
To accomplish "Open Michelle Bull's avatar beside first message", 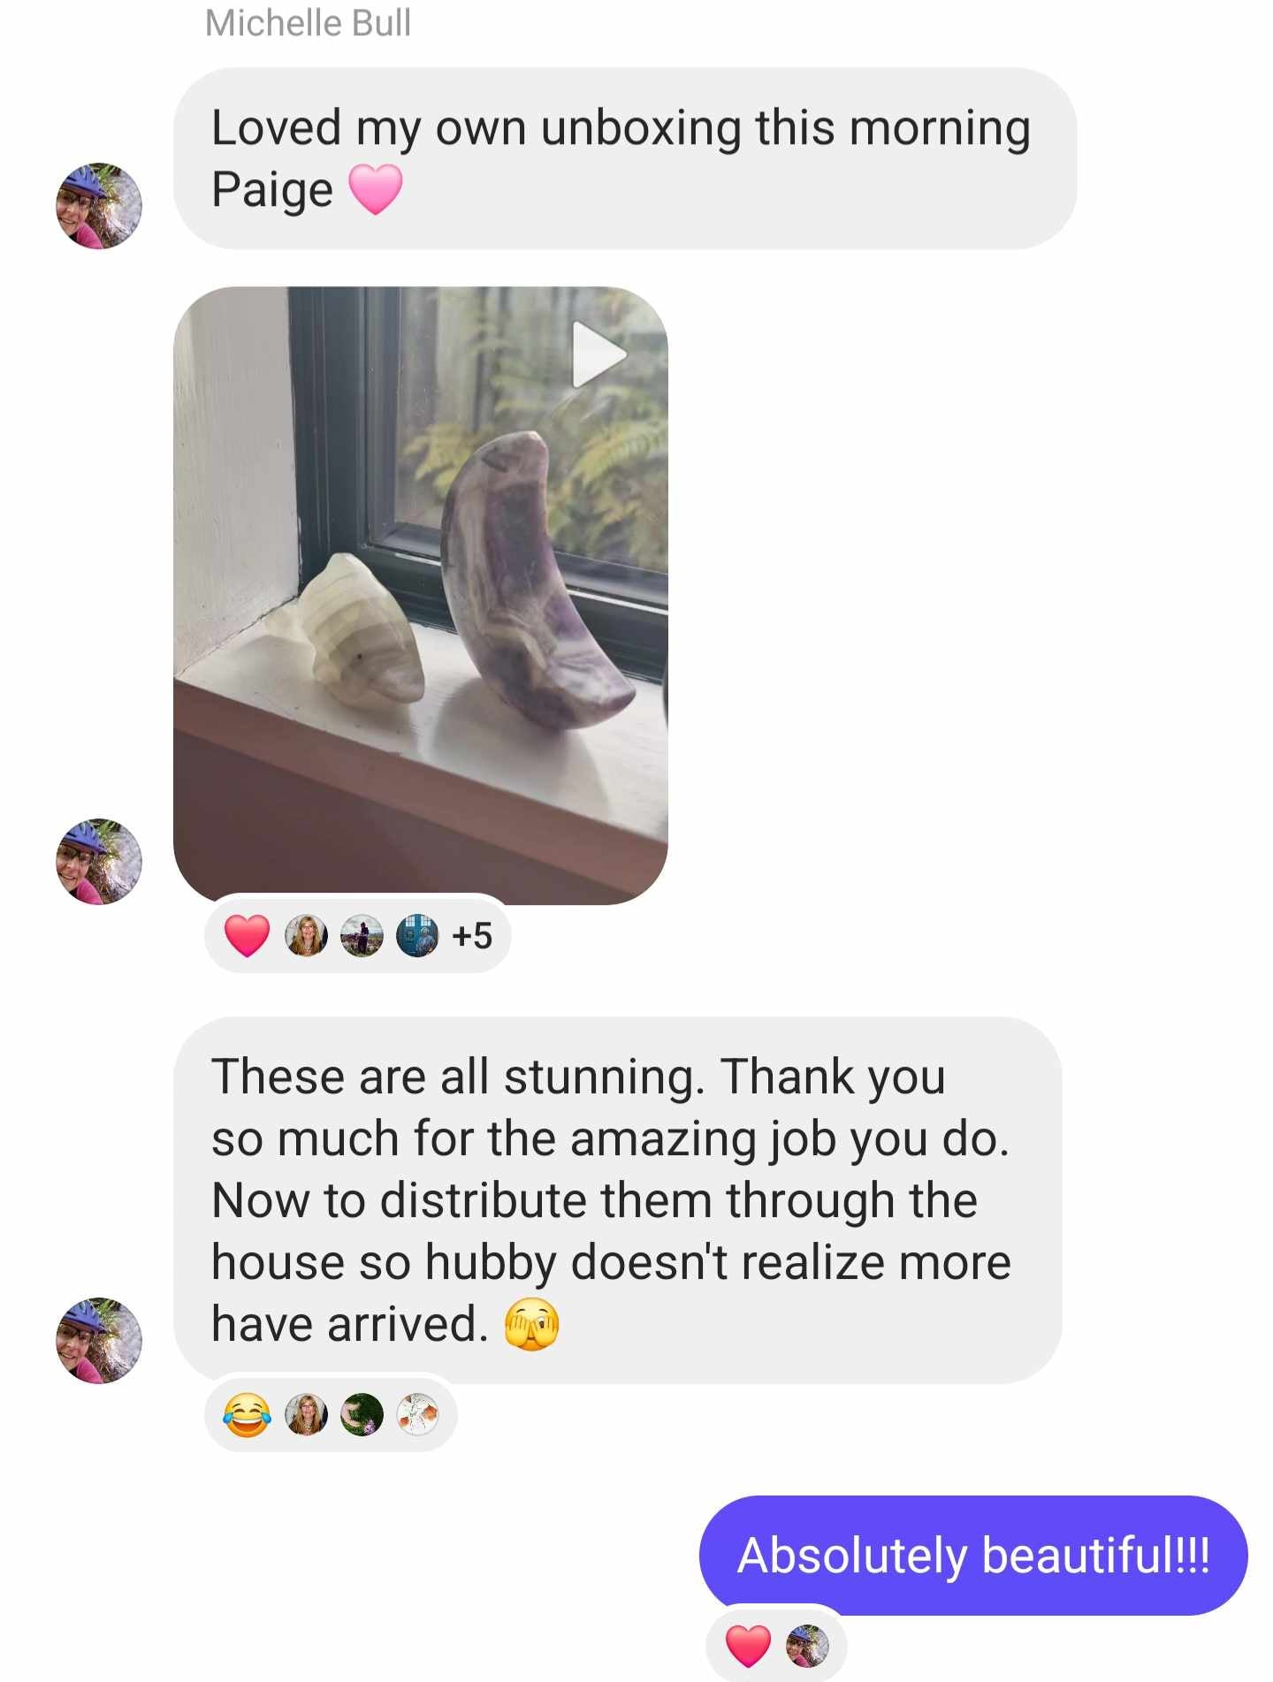I will 99,206.
